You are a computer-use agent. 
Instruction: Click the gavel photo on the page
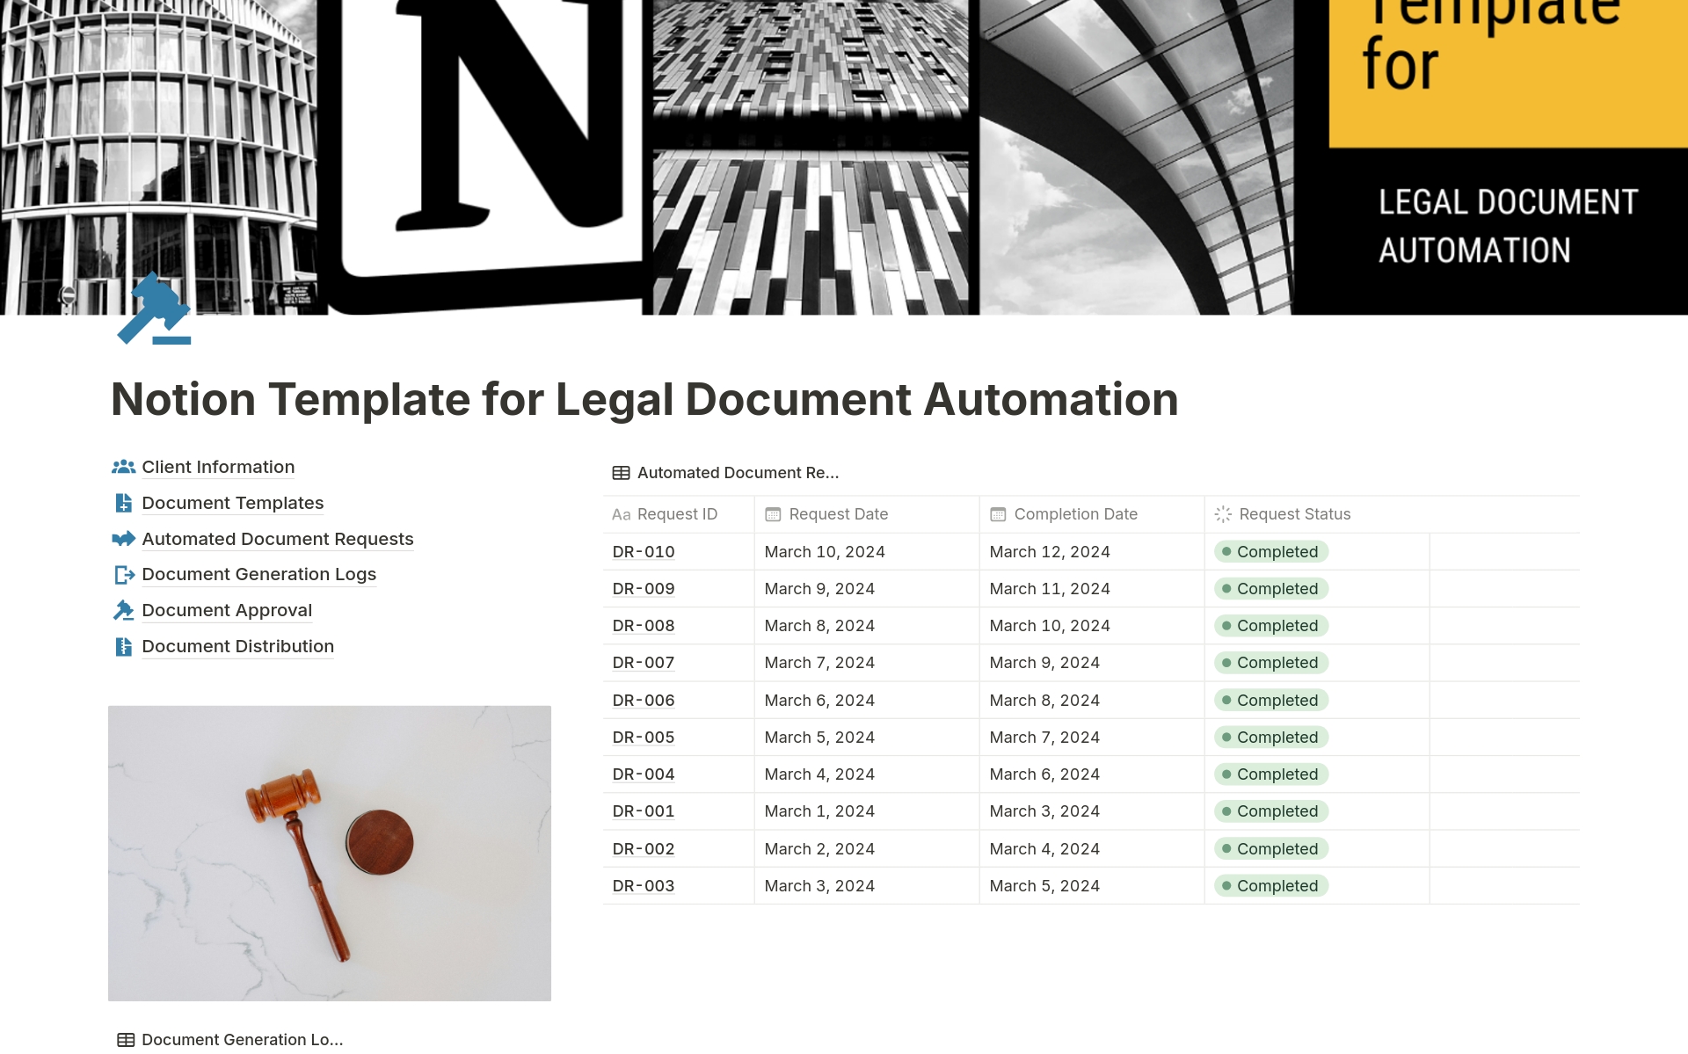click(x=329, y=852)
